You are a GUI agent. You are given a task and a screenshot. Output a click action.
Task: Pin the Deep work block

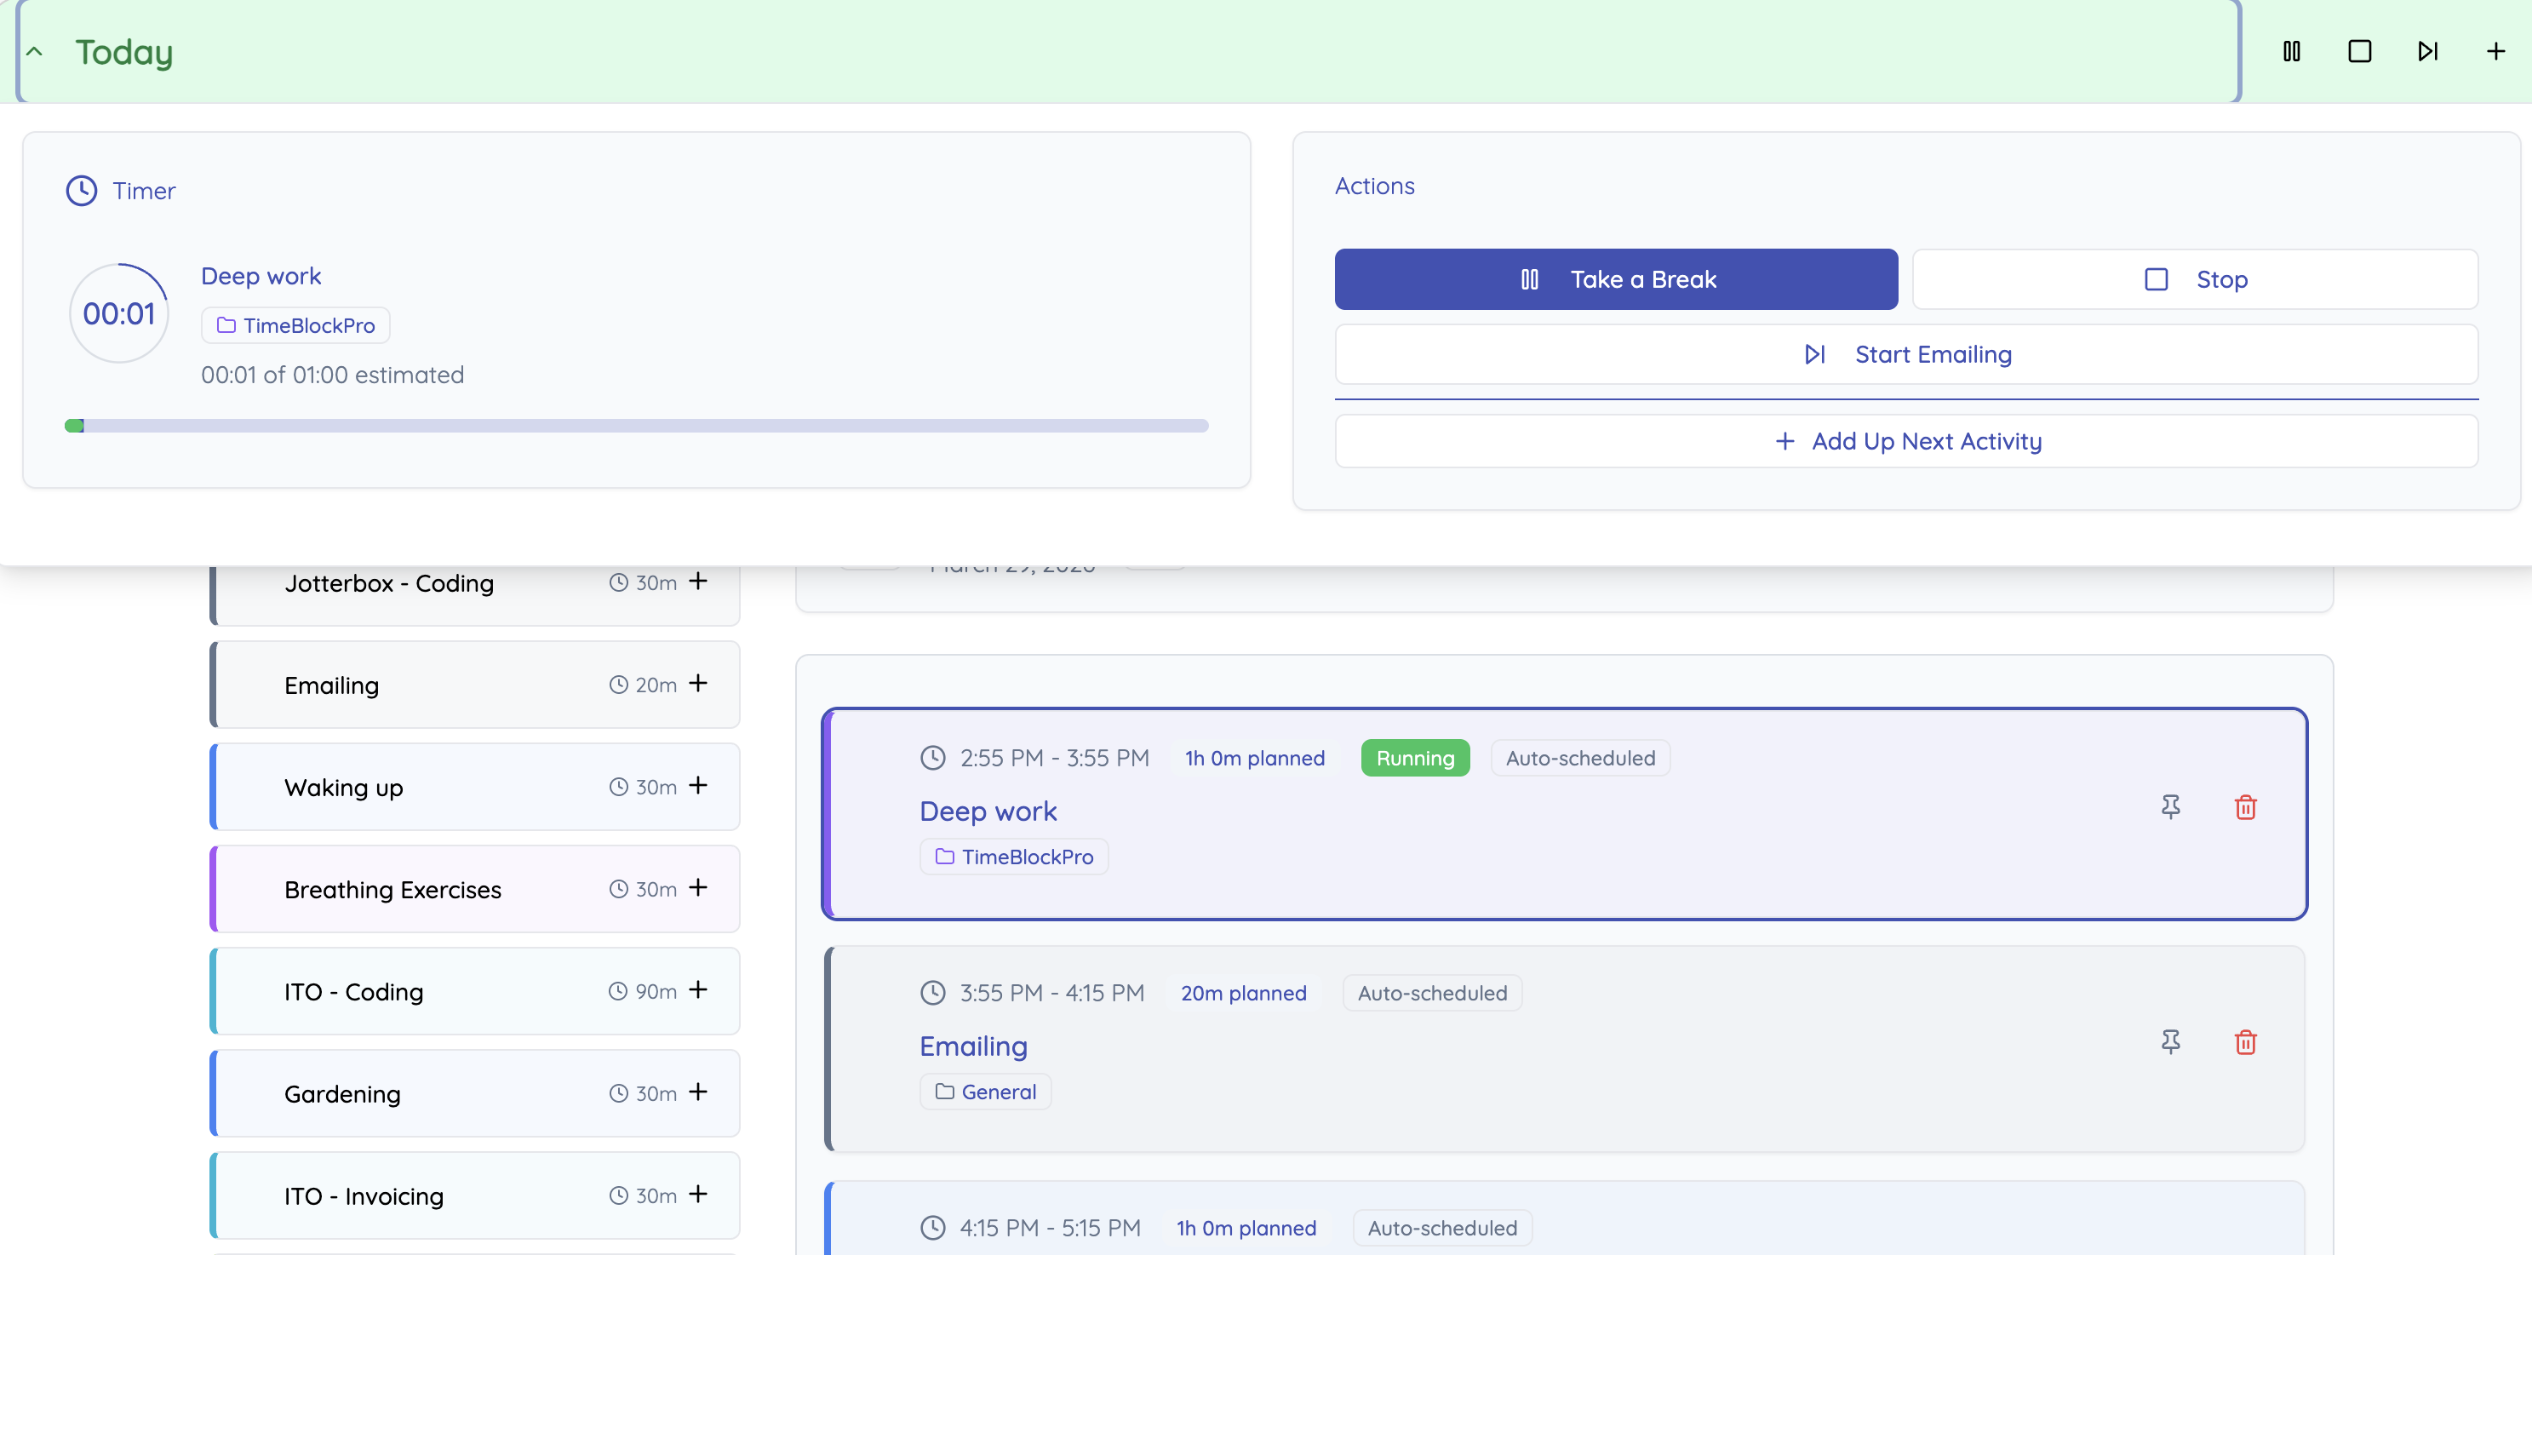[2170, 807]
